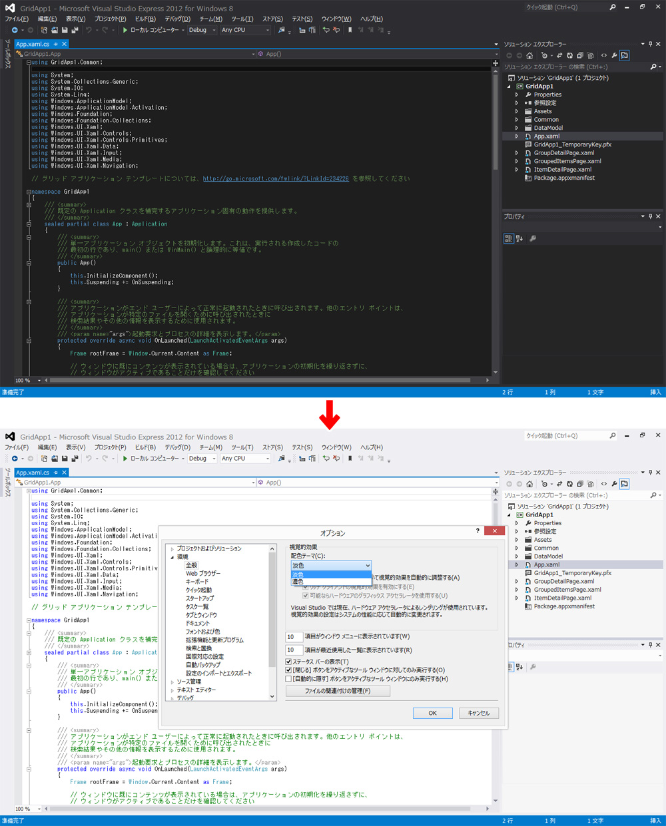Viewport: 666px width, 826px height.
Task: Toggle the hardware graphics accelerator checkbox (U)
Action: 306,596
